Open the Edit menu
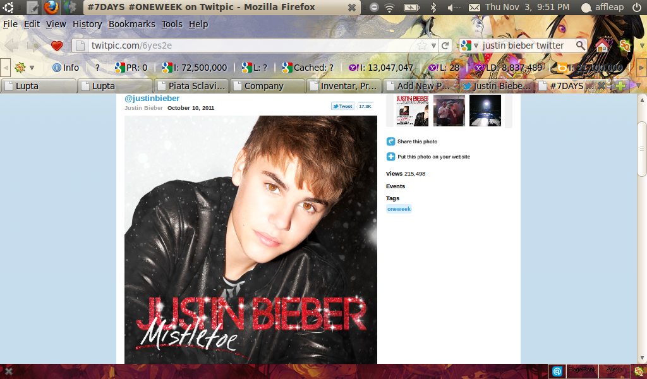 click(32, 25)
